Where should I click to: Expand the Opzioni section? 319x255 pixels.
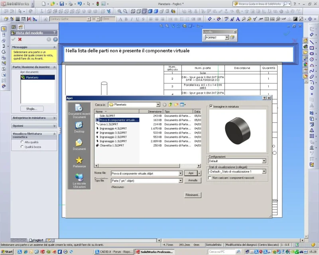[x=54, y=126]
